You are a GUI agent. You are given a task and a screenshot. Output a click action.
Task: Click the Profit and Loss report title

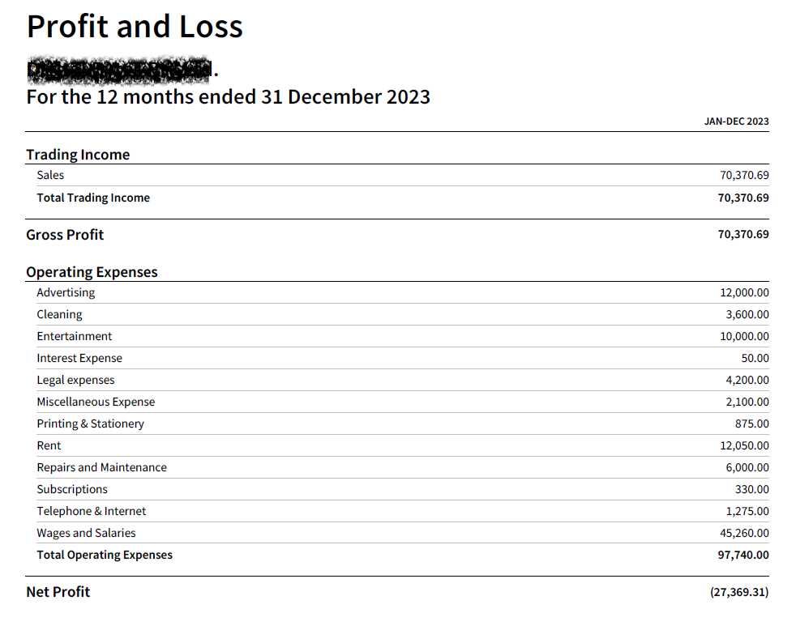click(x=135, y=27)
